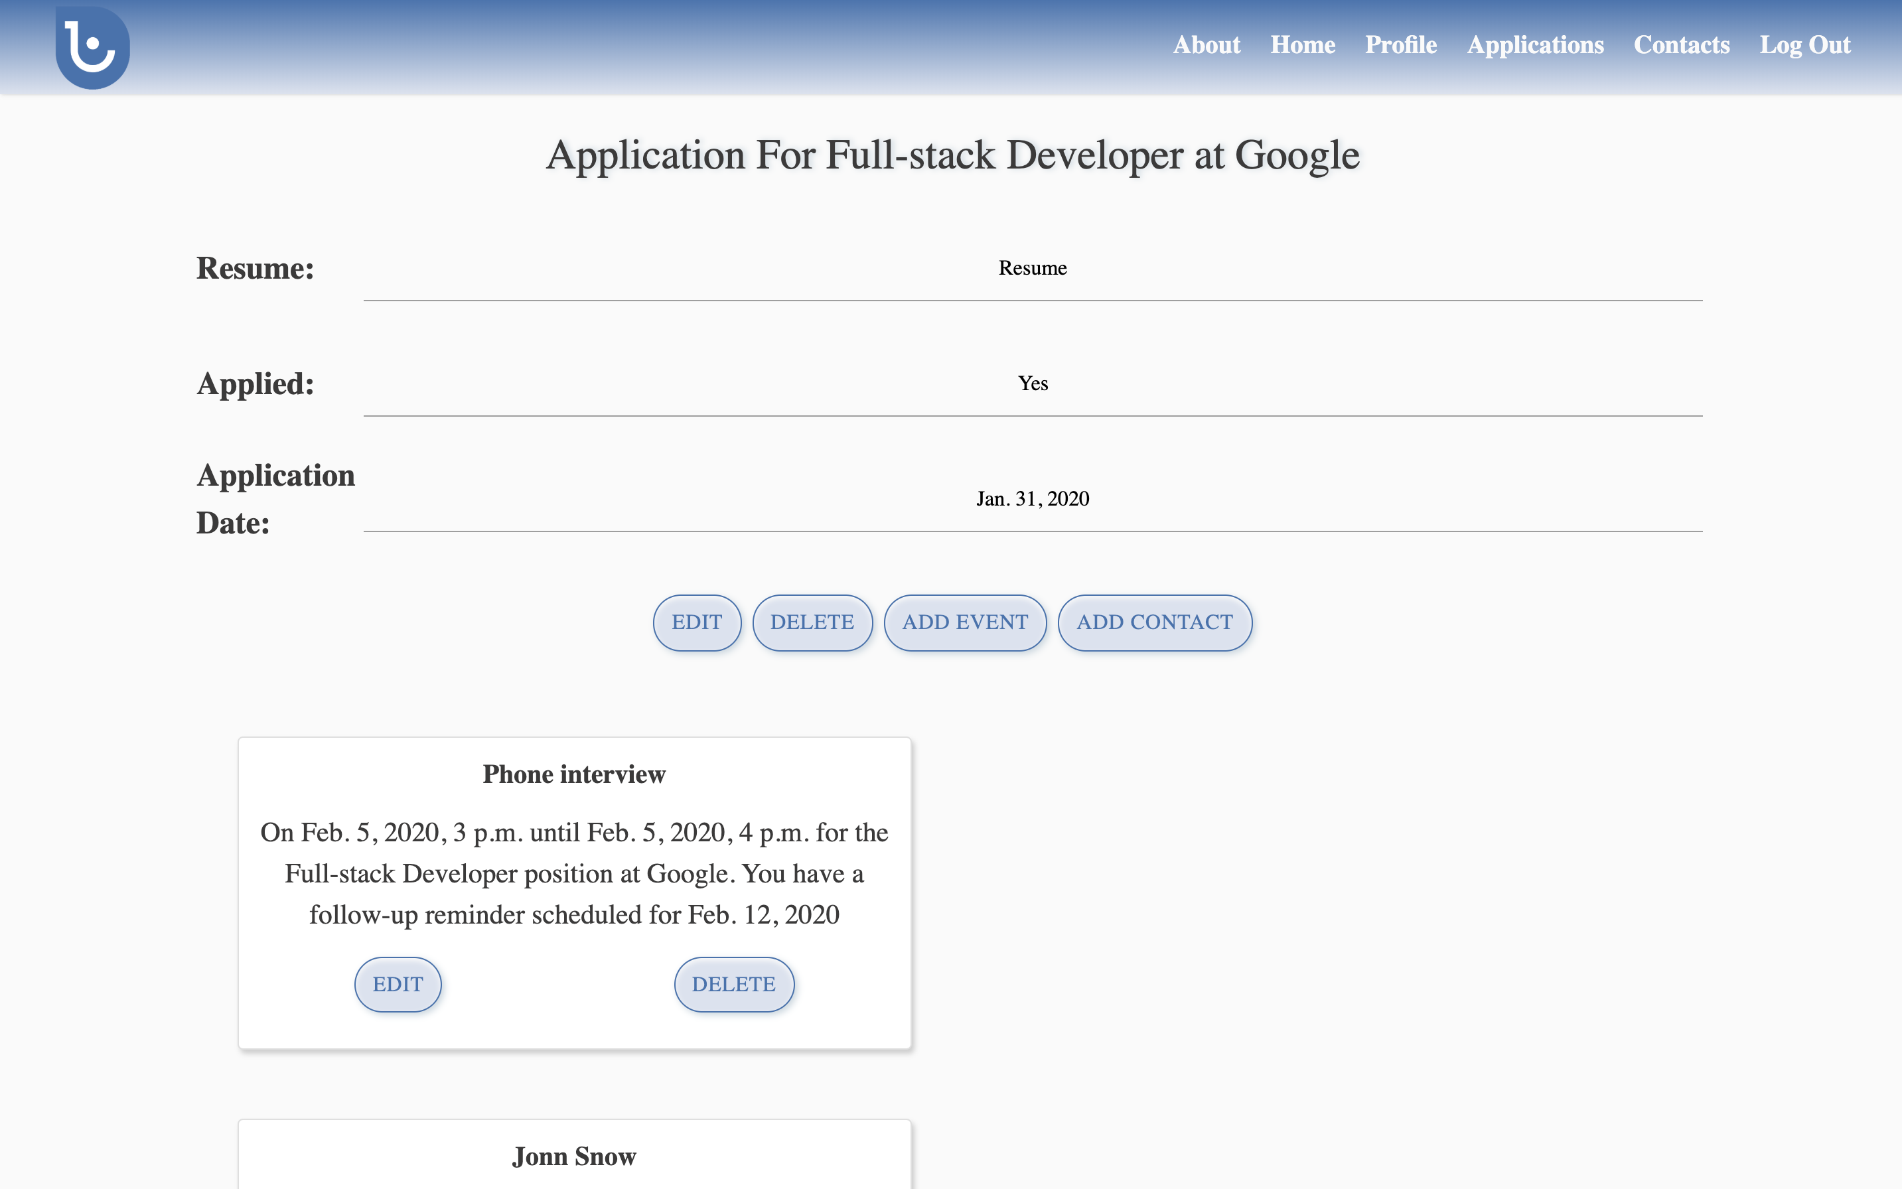Click the Applied value Yes
Screen dimensions: 1902x1189
(1032, 384)
